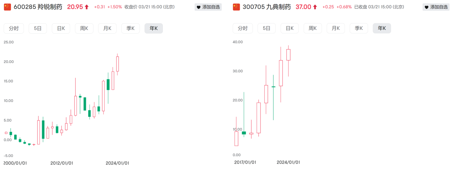Viewport: 453px width, 173px height.
Task: Click 0.00 y-axis label on 九典制药 chart
Action: tap(237, 155)
